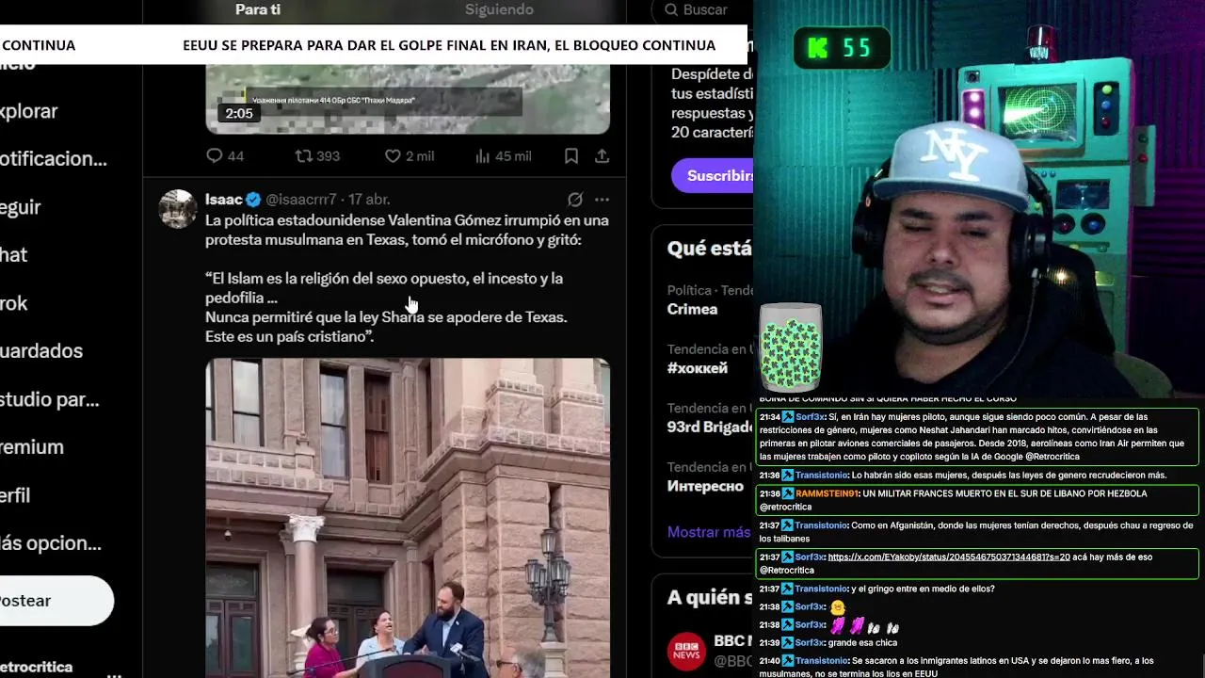Image resolution: width=1205 pixels, height=678 pixels.
Task: Switch to the Para ti tab
Action: coord(258,9)
